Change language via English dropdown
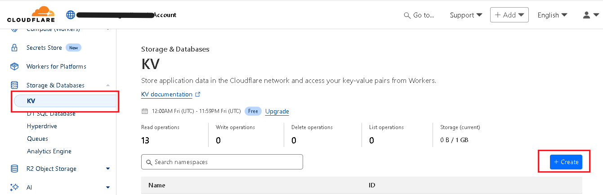 point(552,15)
